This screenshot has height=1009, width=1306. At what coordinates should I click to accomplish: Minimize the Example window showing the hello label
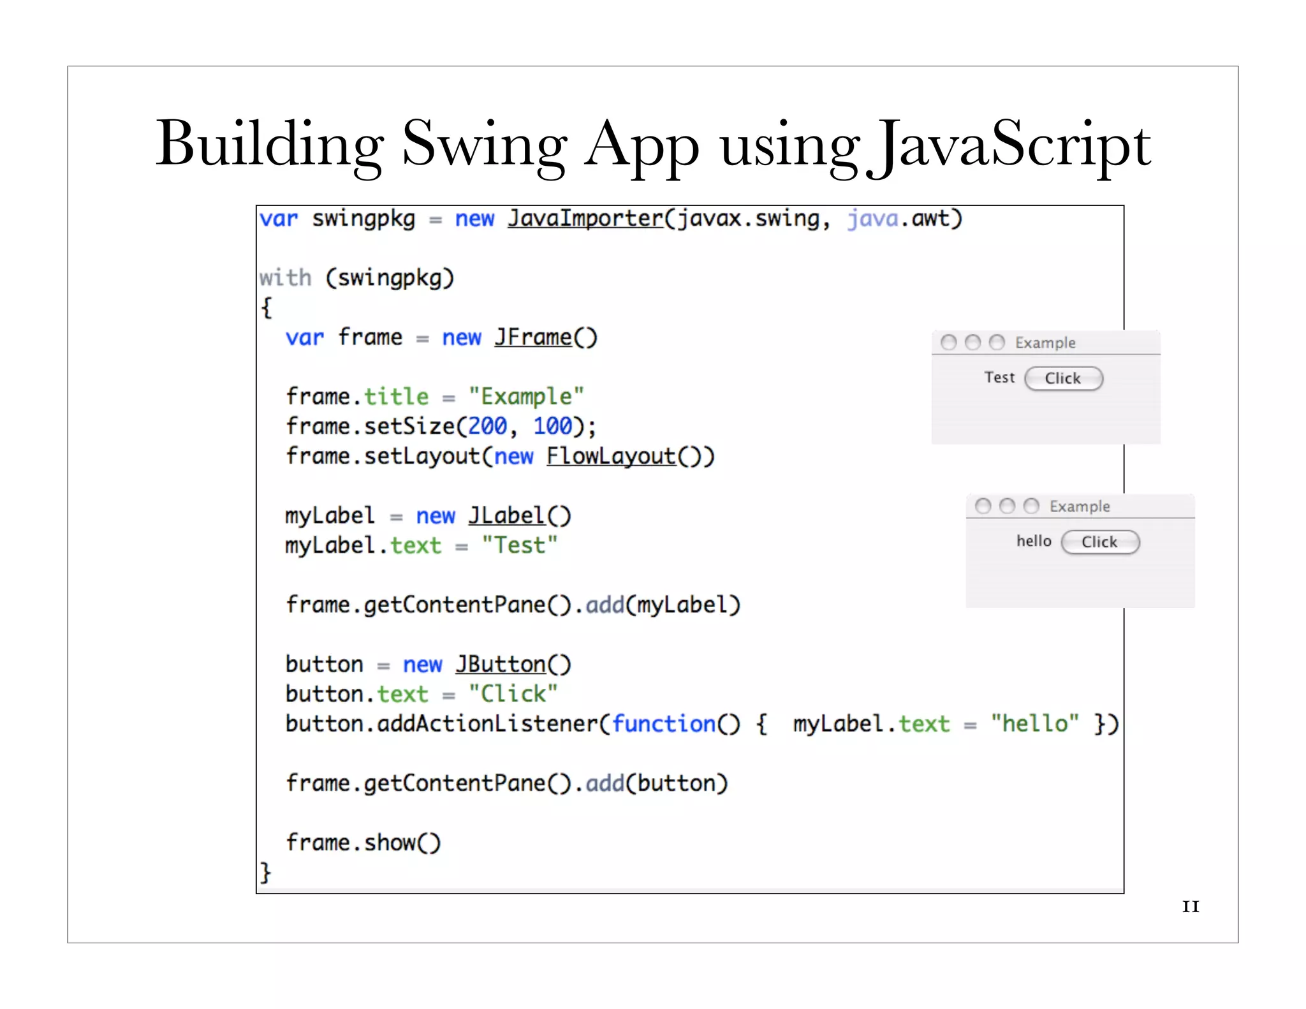point(1007,506)
